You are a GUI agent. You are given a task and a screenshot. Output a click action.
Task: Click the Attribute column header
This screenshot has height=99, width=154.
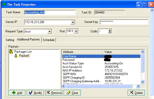click(x=82, y=52)
